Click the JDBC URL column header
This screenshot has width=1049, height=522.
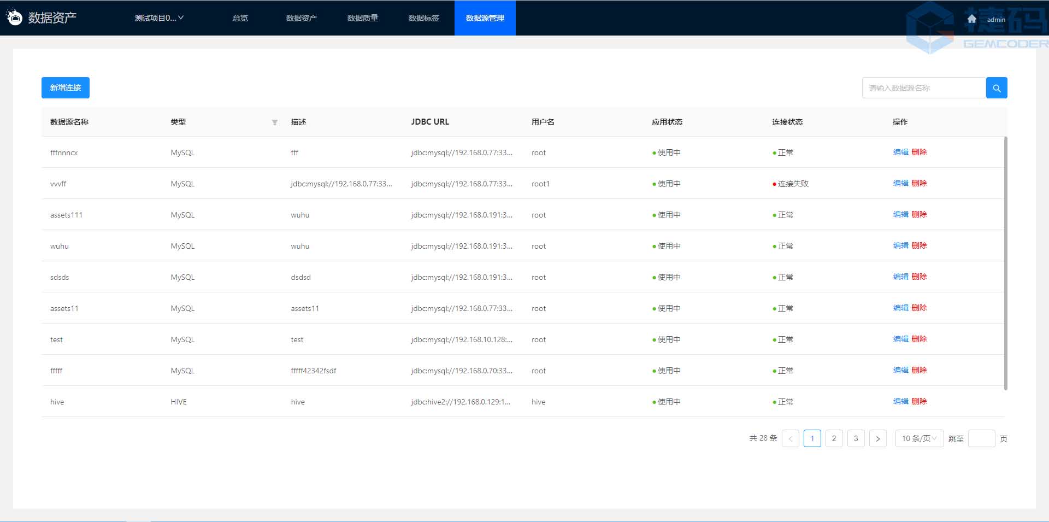click(430, 122)
